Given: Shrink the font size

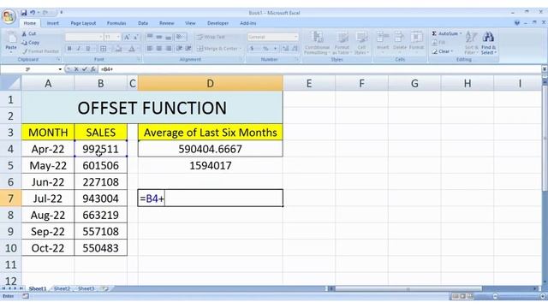Looking at the screenshot, I should tap(135, 37).
